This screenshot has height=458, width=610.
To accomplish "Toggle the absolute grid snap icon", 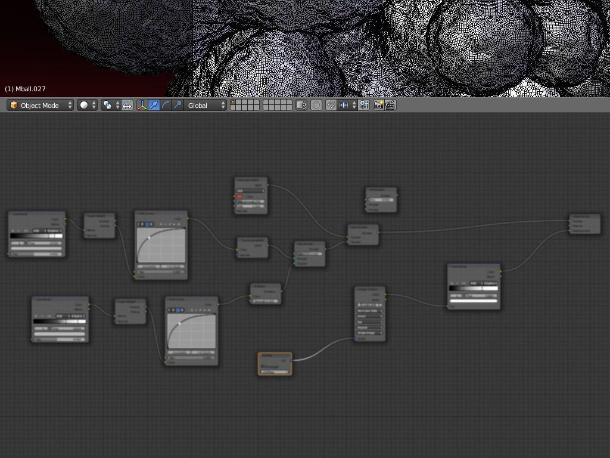I will point(364,105).
